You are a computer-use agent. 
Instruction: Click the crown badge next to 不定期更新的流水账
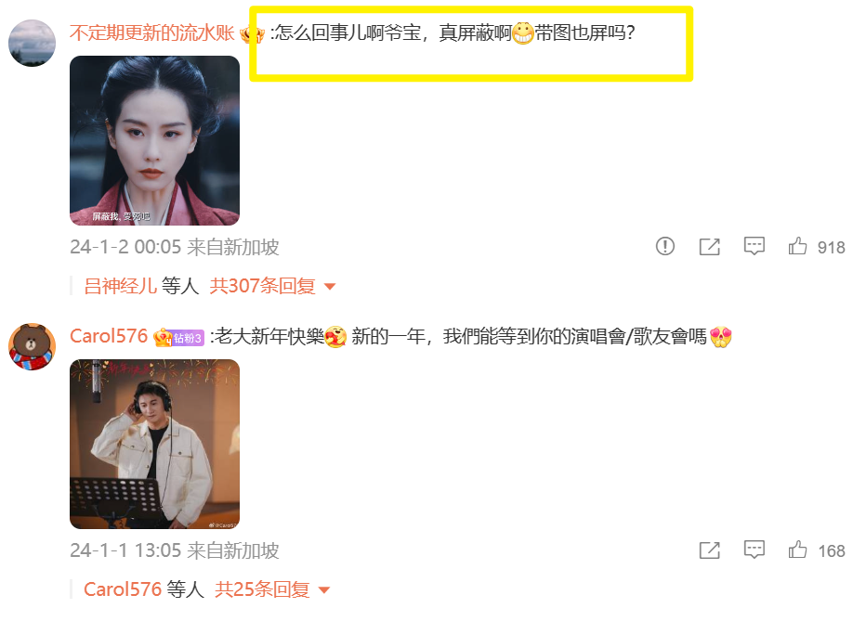coord(252,34)
